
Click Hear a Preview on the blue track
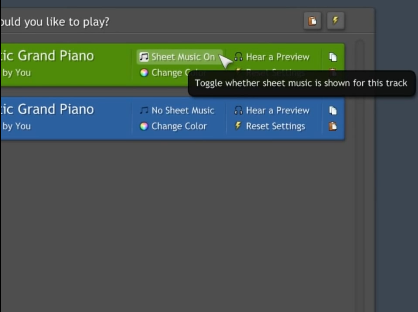tap(277, 110)
